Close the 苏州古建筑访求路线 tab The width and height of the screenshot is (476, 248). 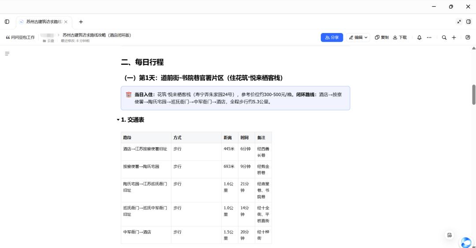[66, 22]
